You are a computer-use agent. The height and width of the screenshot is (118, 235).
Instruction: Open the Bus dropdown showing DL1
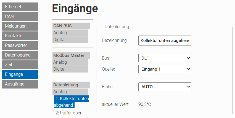pyautogui.click(x=165, y=58)
